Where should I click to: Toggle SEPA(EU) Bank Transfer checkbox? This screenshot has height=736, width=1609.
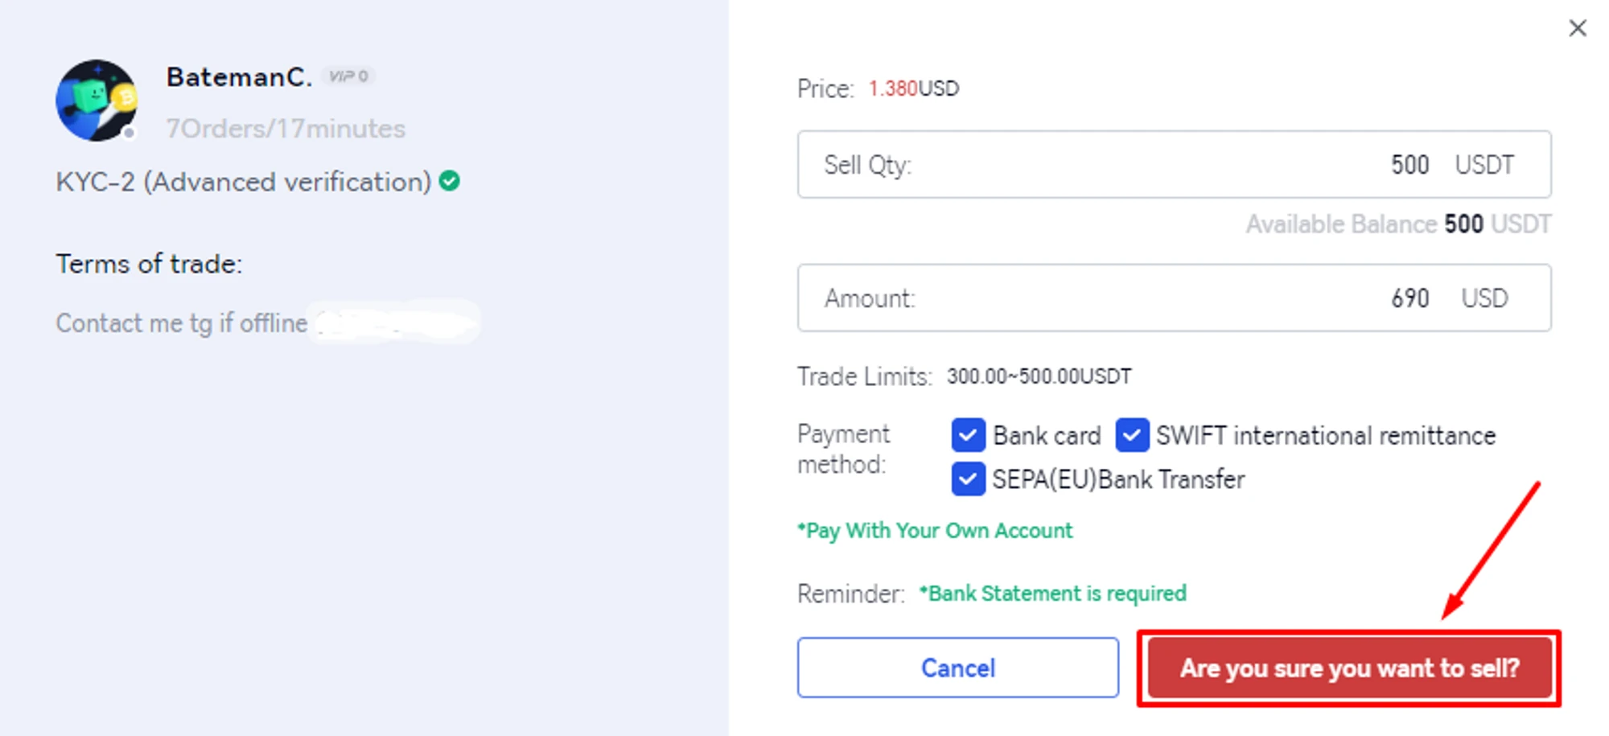968,479
